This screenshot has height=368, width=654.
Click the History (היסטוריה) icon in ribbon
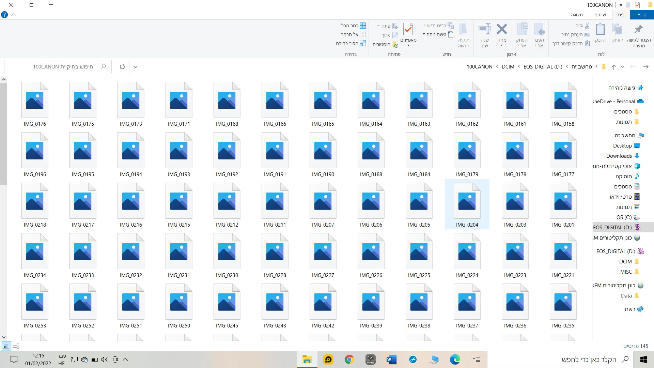click(x=395, y=45)
